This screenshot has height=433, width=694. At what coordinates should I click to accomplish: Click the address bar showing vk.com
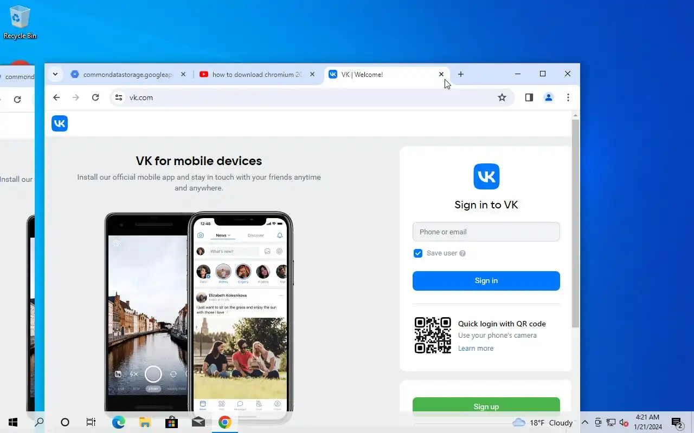coord(312,97)
